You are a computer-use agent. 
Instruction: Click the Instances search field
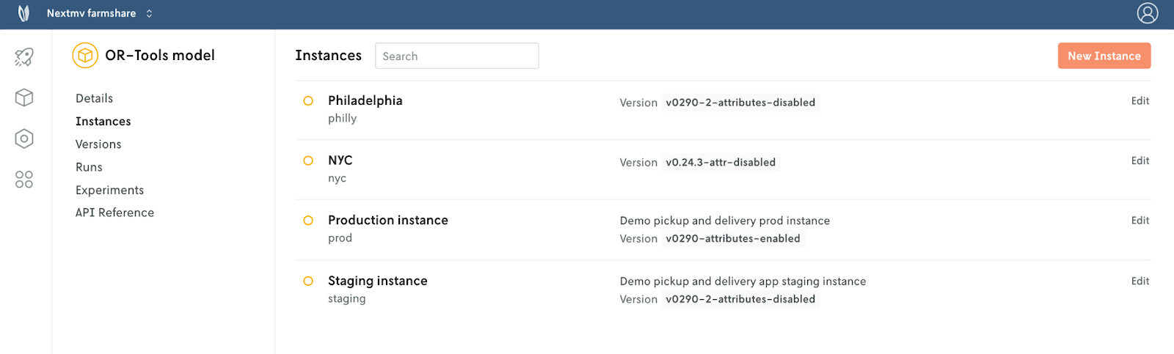coord(456,56)
